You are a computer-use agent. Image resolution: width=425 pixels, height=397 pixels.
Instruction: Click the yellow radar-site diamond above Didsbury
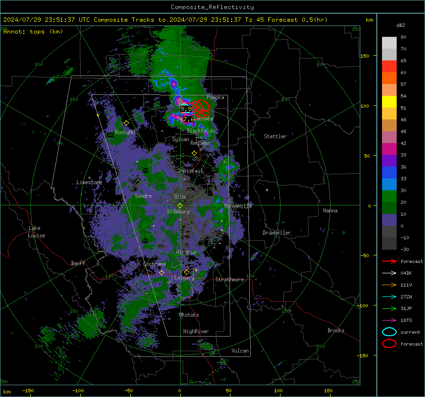coord(180,206)
